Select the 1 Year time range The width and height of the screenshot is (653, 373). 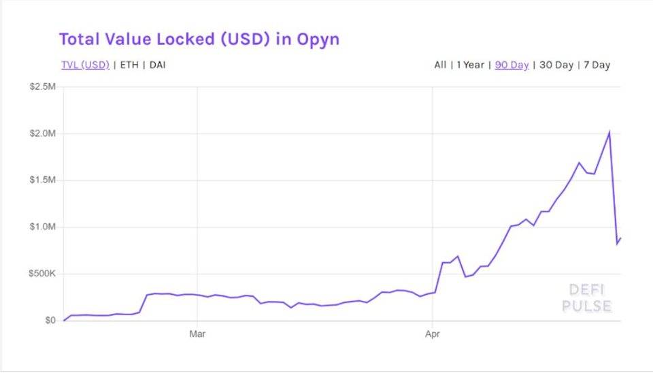tap(470, 65)
